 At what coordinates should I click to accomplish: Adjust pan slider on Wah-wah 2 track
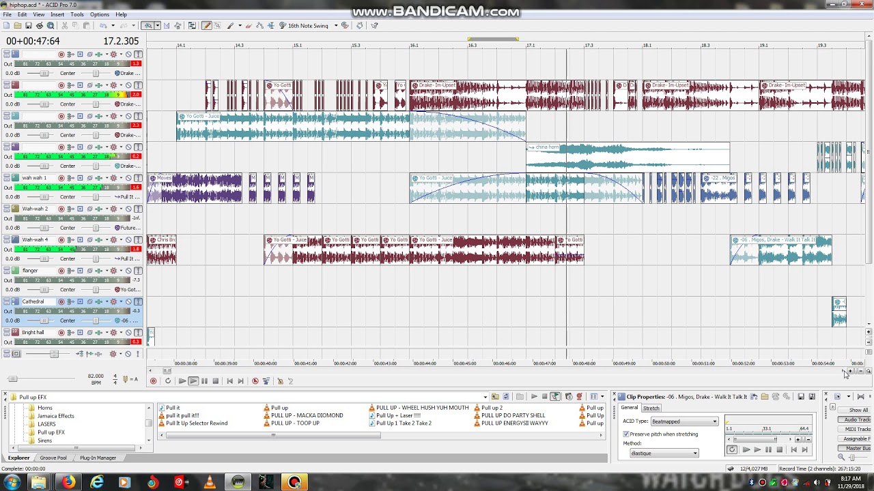pos(96,228)
